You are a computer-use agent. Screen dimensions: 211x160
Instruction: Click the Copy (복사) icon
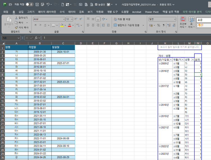pos(16,22)
